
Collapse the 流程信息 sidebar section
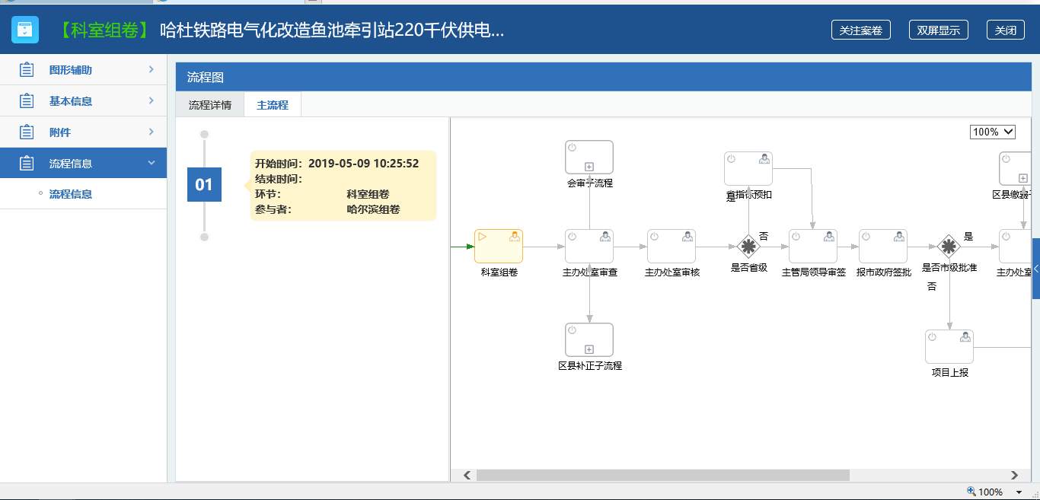[x=83, y=164]
